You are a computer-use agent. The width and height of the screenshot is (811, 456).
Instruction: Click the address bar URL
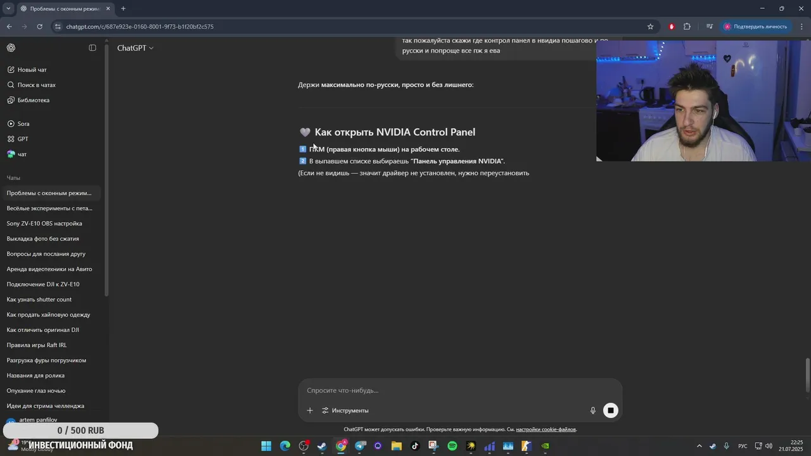tap(140, 27)
